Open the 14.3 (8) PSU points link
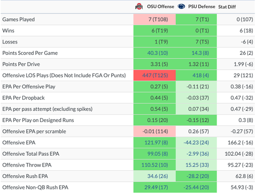 click(x=200, y=53)
